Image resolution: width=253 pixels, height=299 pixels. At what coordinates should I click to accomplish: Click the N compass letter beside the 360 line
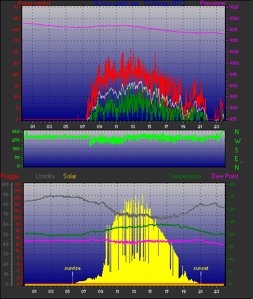237,132
